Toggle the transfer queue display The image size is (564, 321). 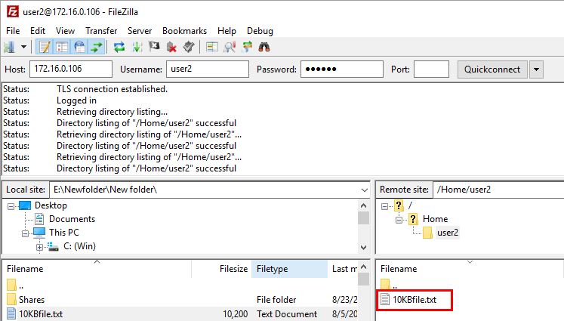coord(97,47)
